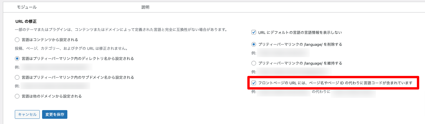The image size is (425, 124).
Task: Click the example URL under the directory name option
Action: click(x=56, y=67)
